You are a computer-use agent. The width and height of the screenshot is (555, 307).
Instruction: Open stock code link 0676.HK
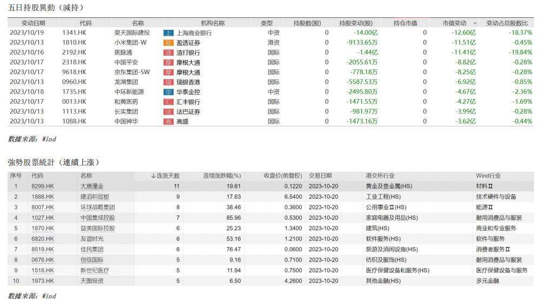coord(43,260)
